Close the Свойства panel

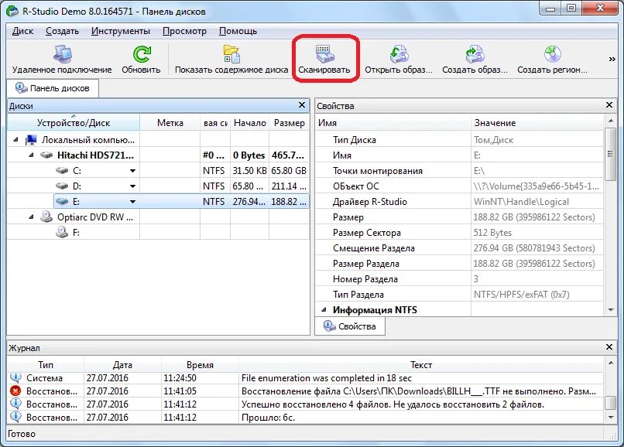pyautogui.click(x=609, y=105)
